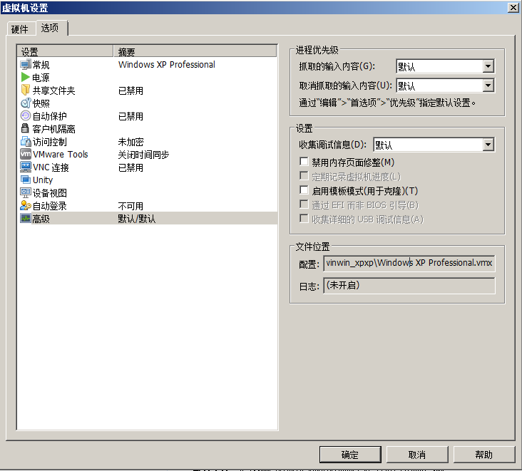Toggle 禁用内存页面修整(M) checkbox
This screenshot has height=471, width=522.
[x=304, y=162]
